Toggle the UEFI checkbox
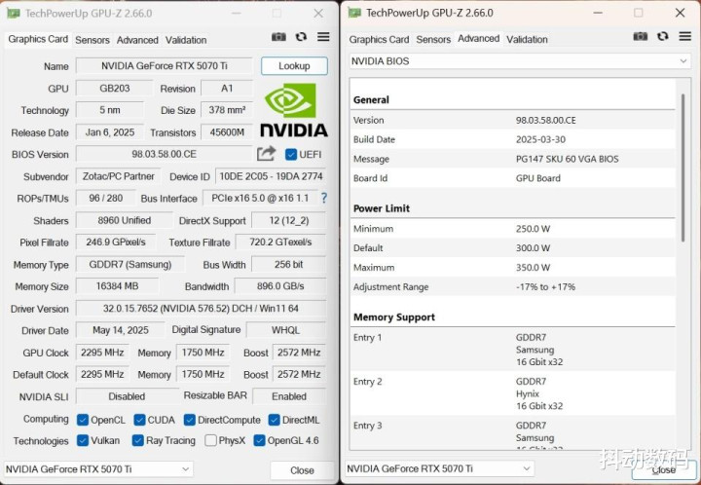Image resolution: width=701 pixels, height=485 pixels. click(x=290, y=154)
